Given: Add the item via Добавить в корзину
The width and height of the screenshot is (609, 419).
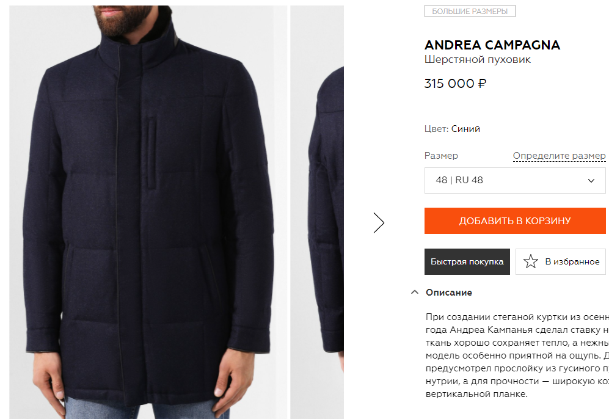Looking at the screenshot, I should tap(515, 220).
